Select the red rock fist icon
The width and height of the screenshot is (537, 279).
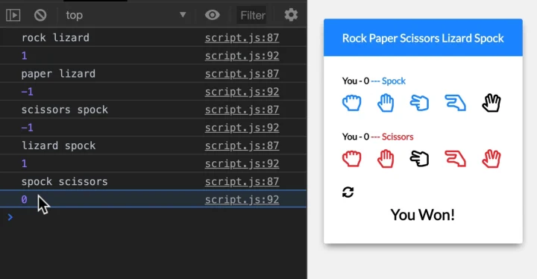[x=352, y=159]
